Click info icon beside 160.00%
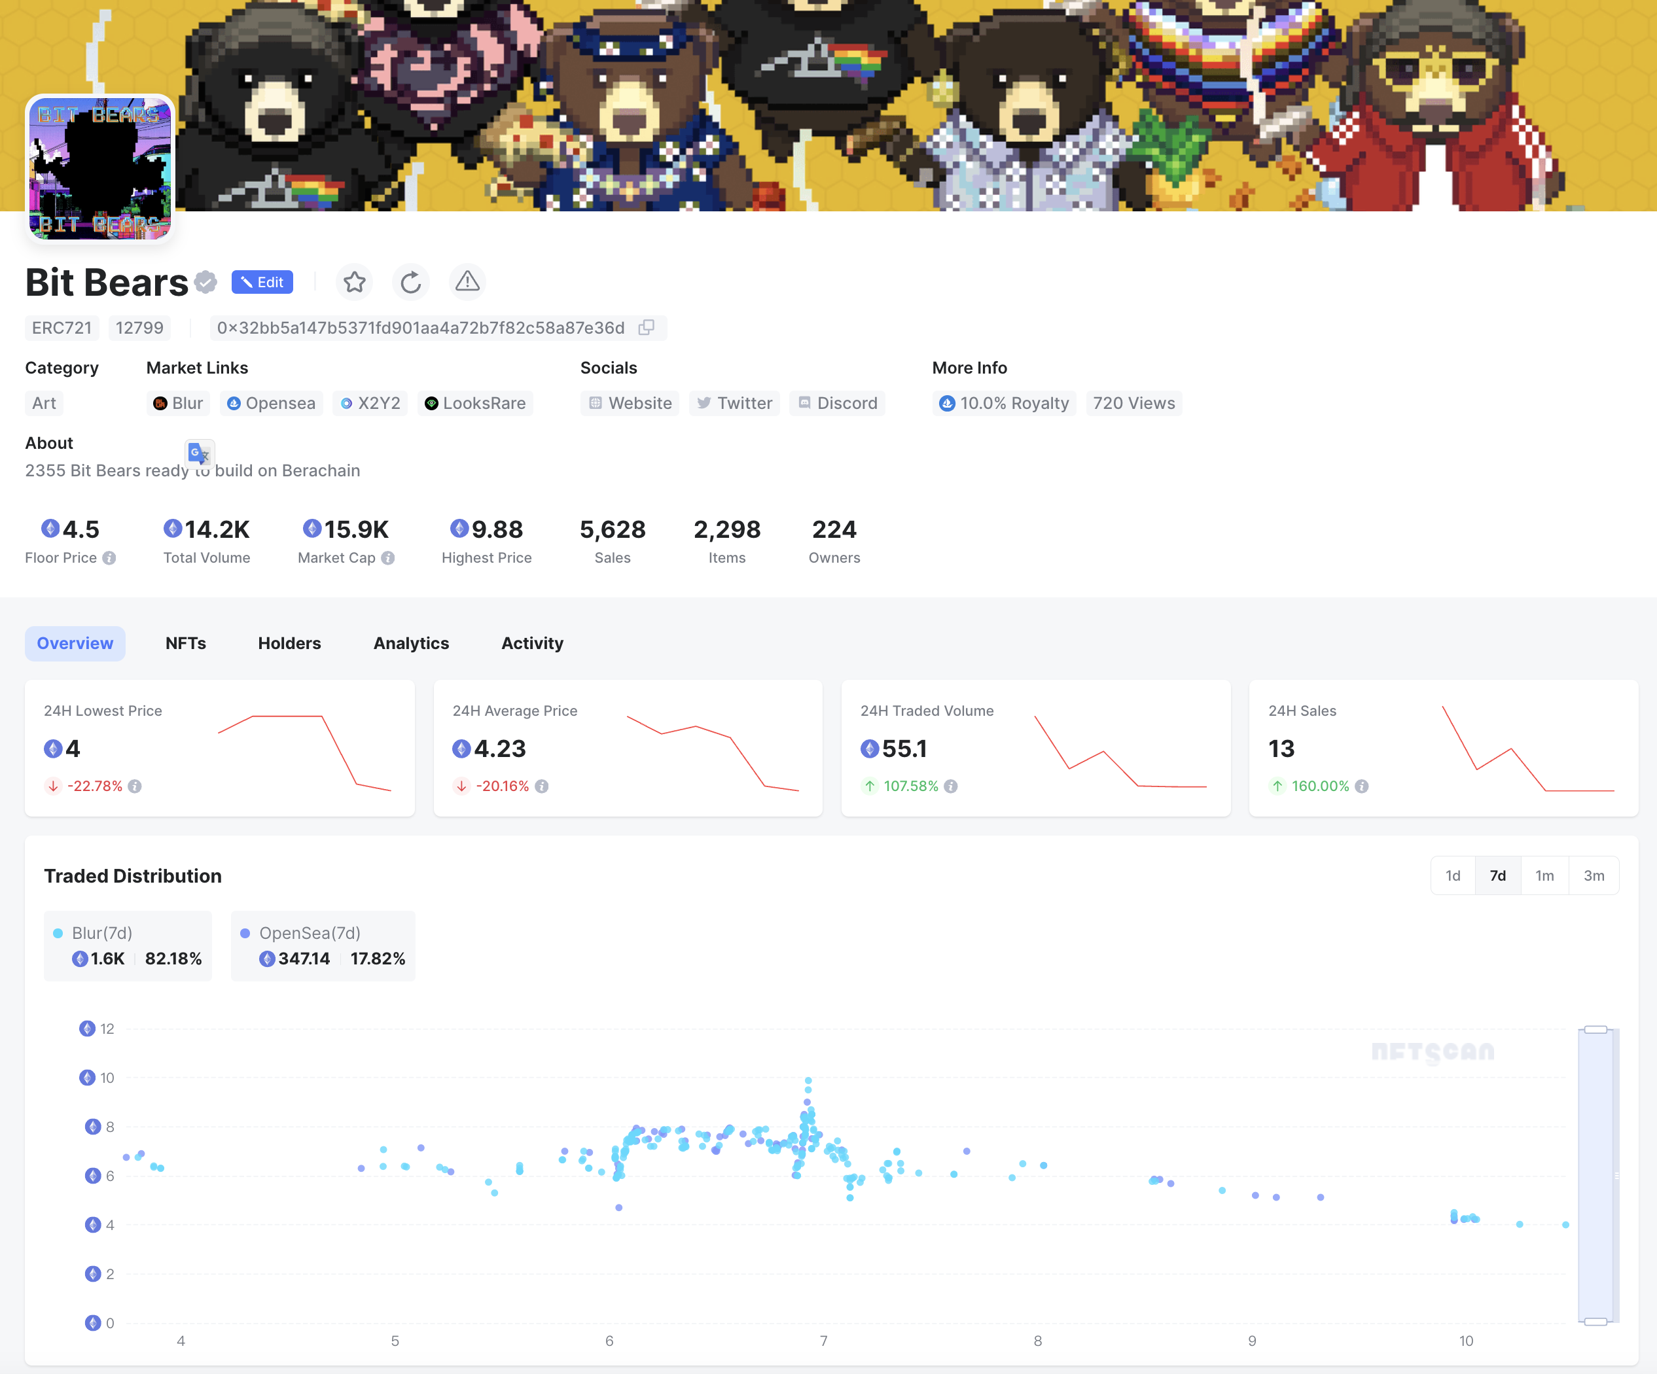Screen dimensions: 1657x1374 pos(1361,786)
